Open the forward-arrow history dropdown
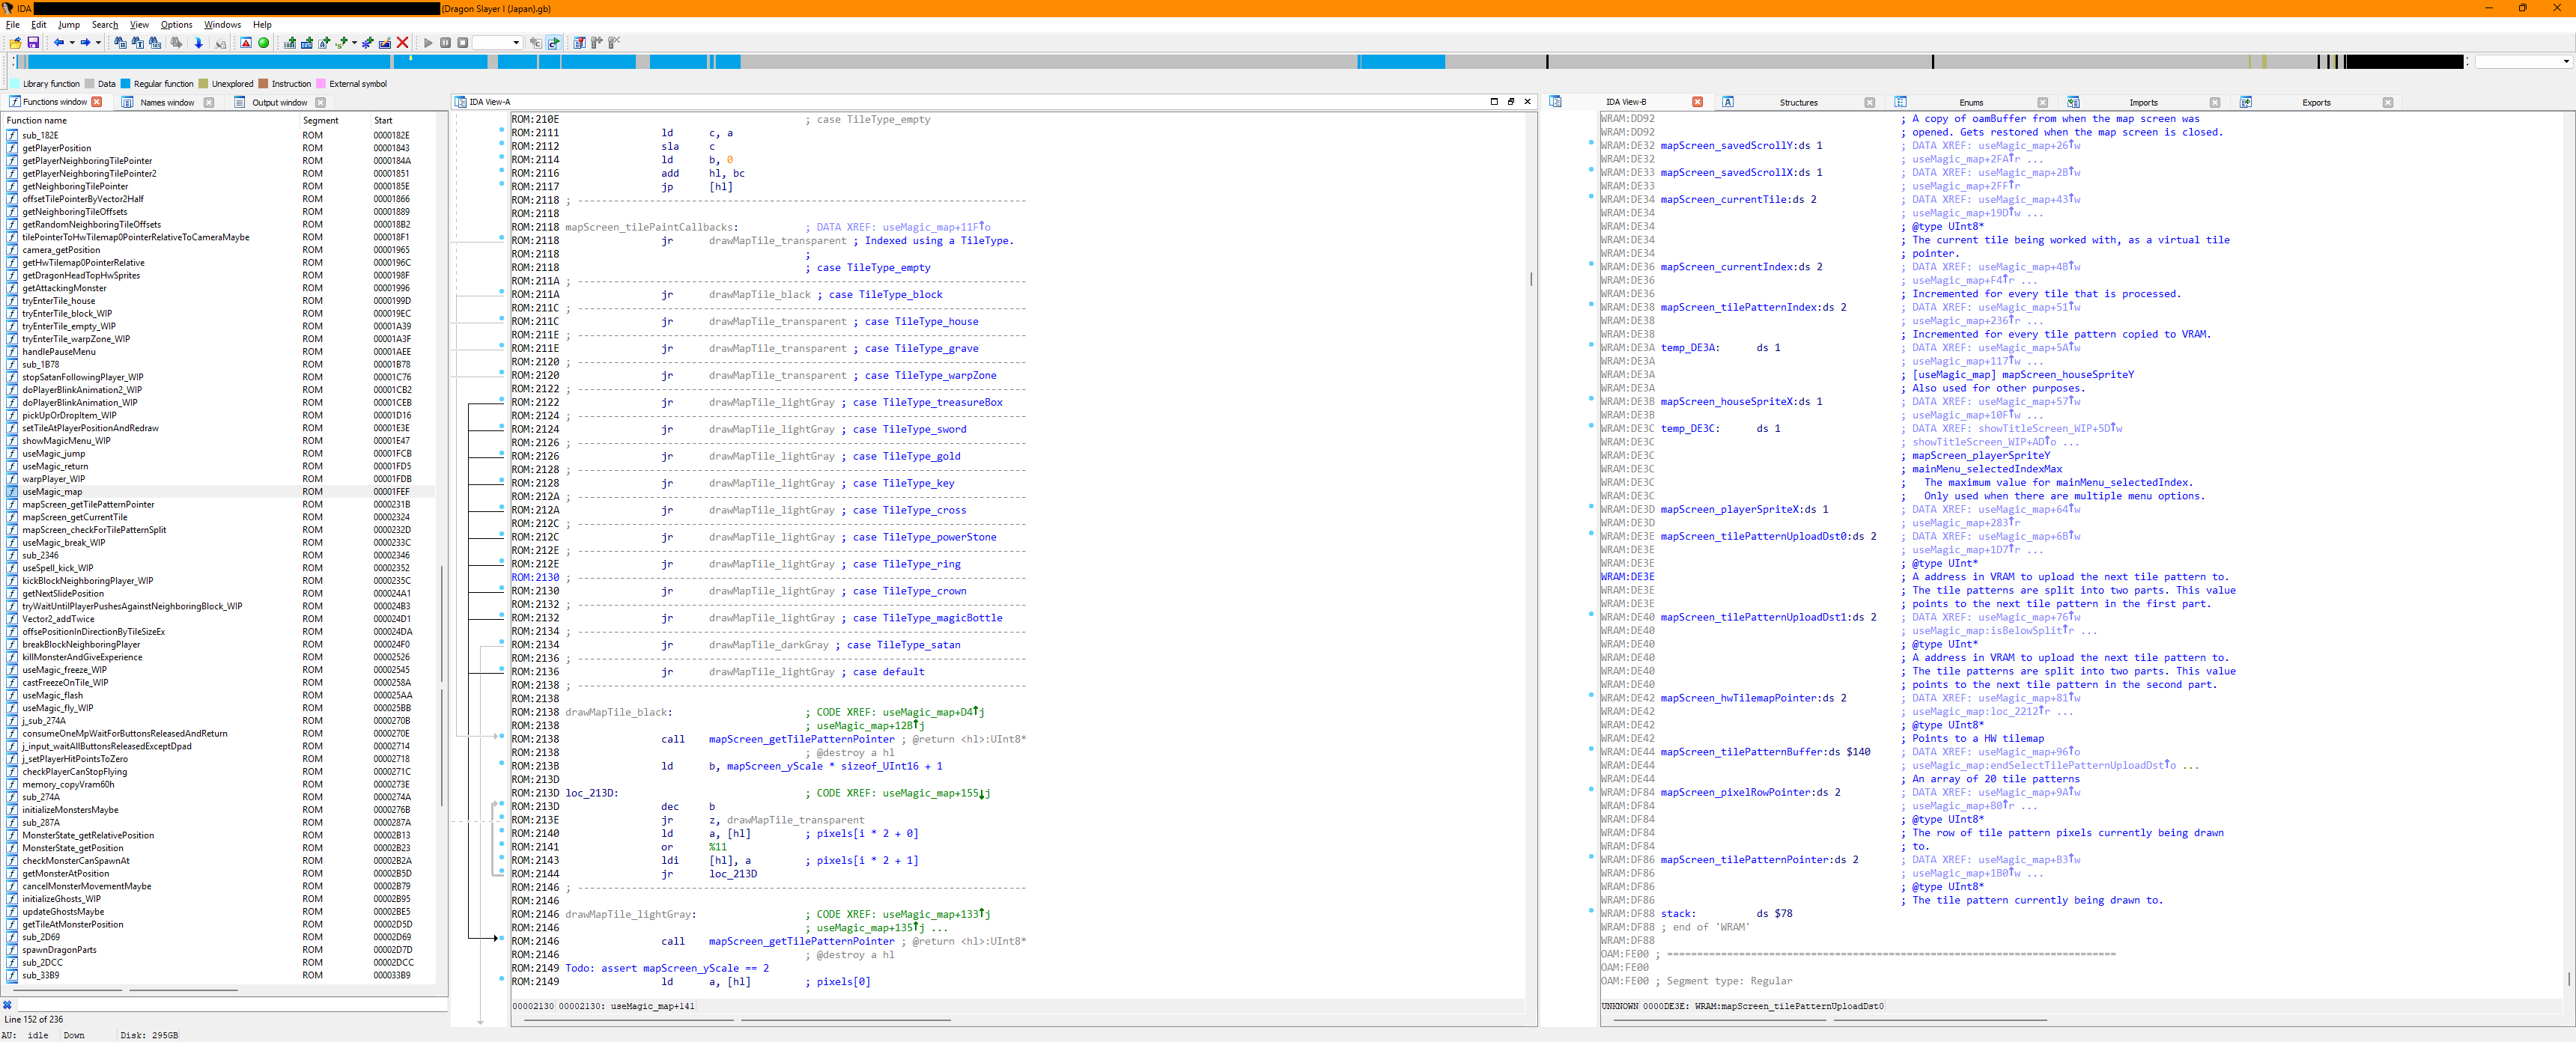 click(x=99, y=43)
